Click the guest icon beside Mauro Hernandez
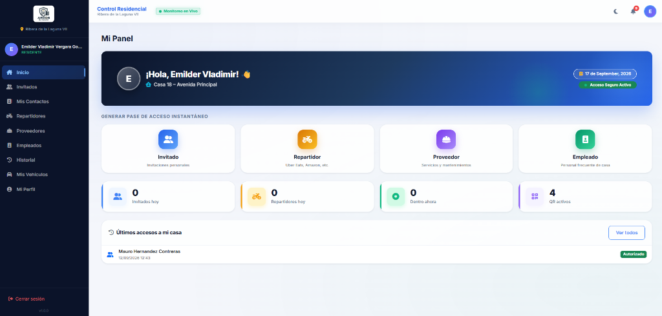This screenshot has height=316, width=662. (110, 255)
